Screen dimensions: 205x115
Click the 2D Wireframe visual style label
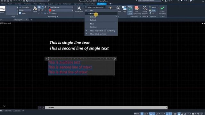point(6,23)
